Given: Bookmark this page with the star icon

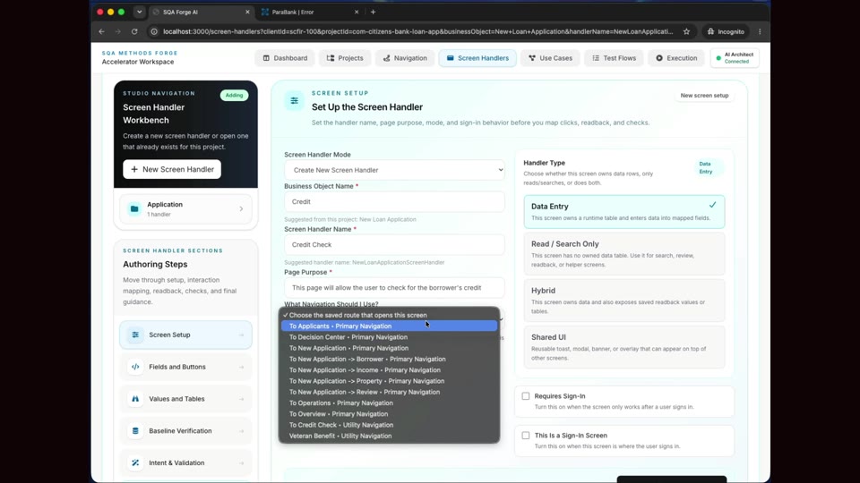Looking at the screenshot, I should tap(686, 32).
